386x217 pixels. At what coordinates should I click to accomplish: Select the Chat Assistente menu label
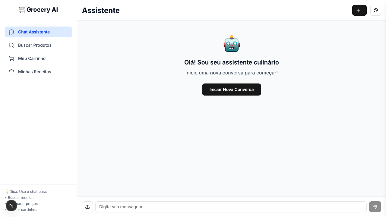(x=34, y=32)
